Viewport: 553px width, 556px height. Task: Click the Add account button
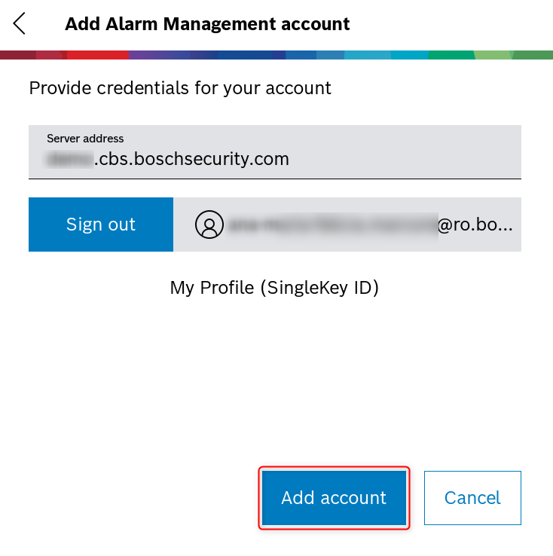[x=334, y=498]
